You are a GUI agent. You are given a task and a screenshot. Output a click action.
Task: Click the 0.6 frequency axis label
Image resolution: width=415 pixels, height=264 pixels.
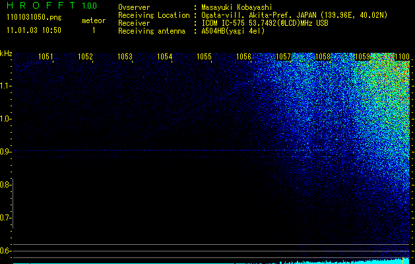(5, 251)
